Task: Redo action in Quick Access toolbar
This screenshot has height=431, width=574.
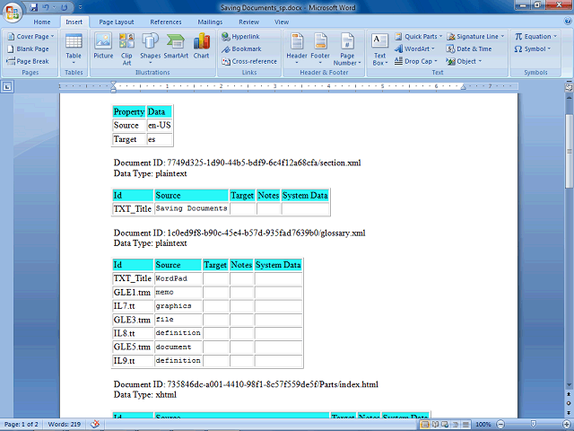Action: (x=65, y=7)
